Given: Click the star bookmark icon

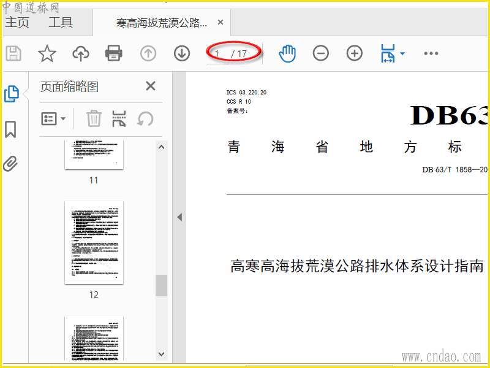Looking at the screenshot, I should (x=47, y=53).
